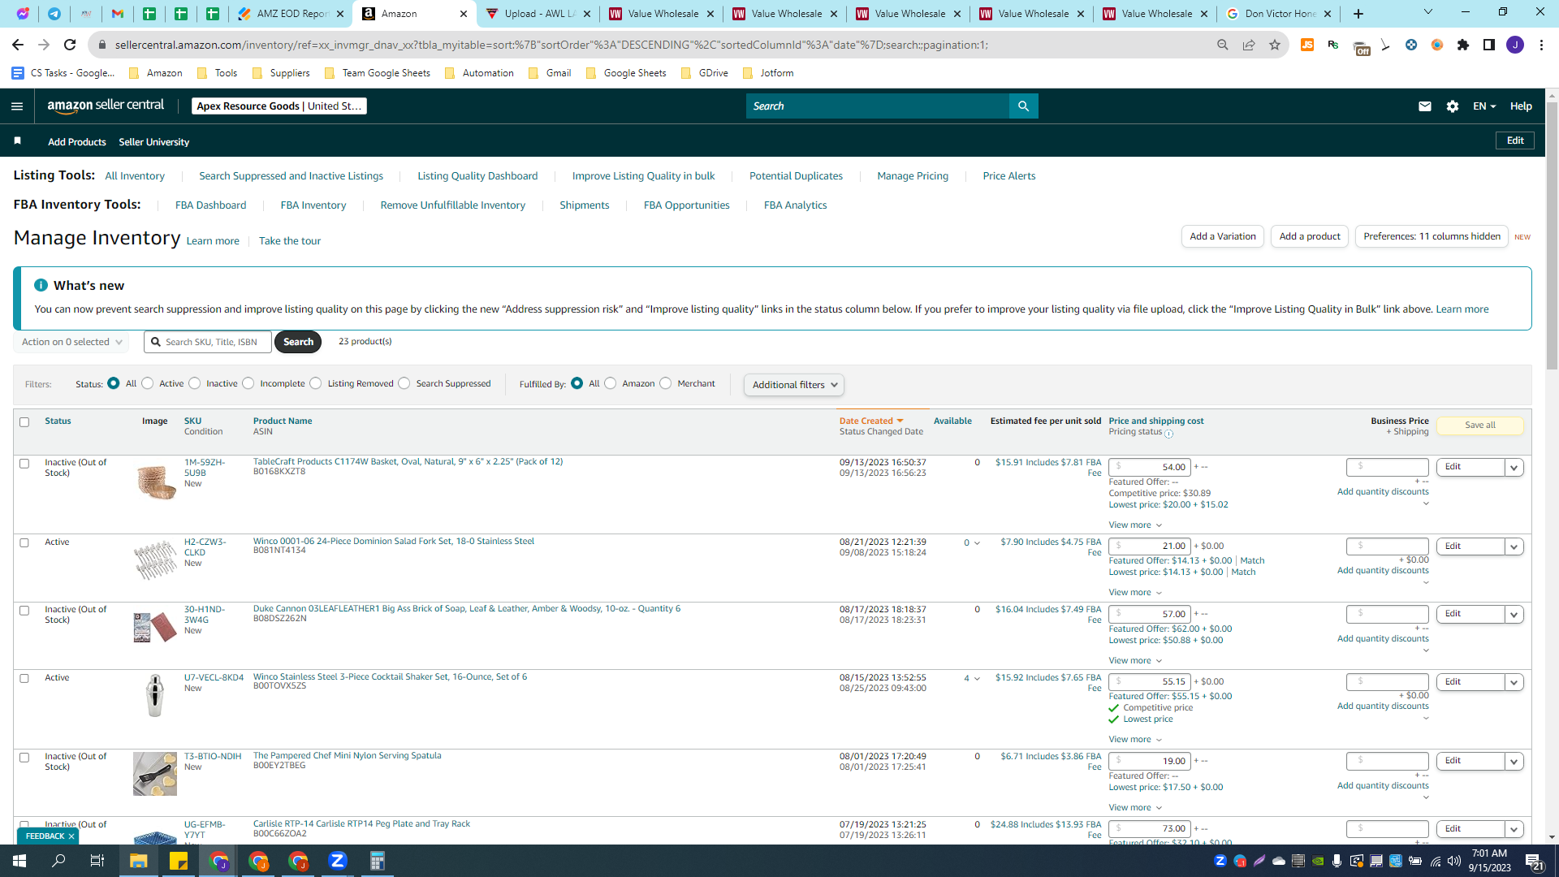Image resolution: width=1559 pixels, height=877 pixels.
Task: Click the search magnifier button in header
Action: click(x=1023, y=106)
